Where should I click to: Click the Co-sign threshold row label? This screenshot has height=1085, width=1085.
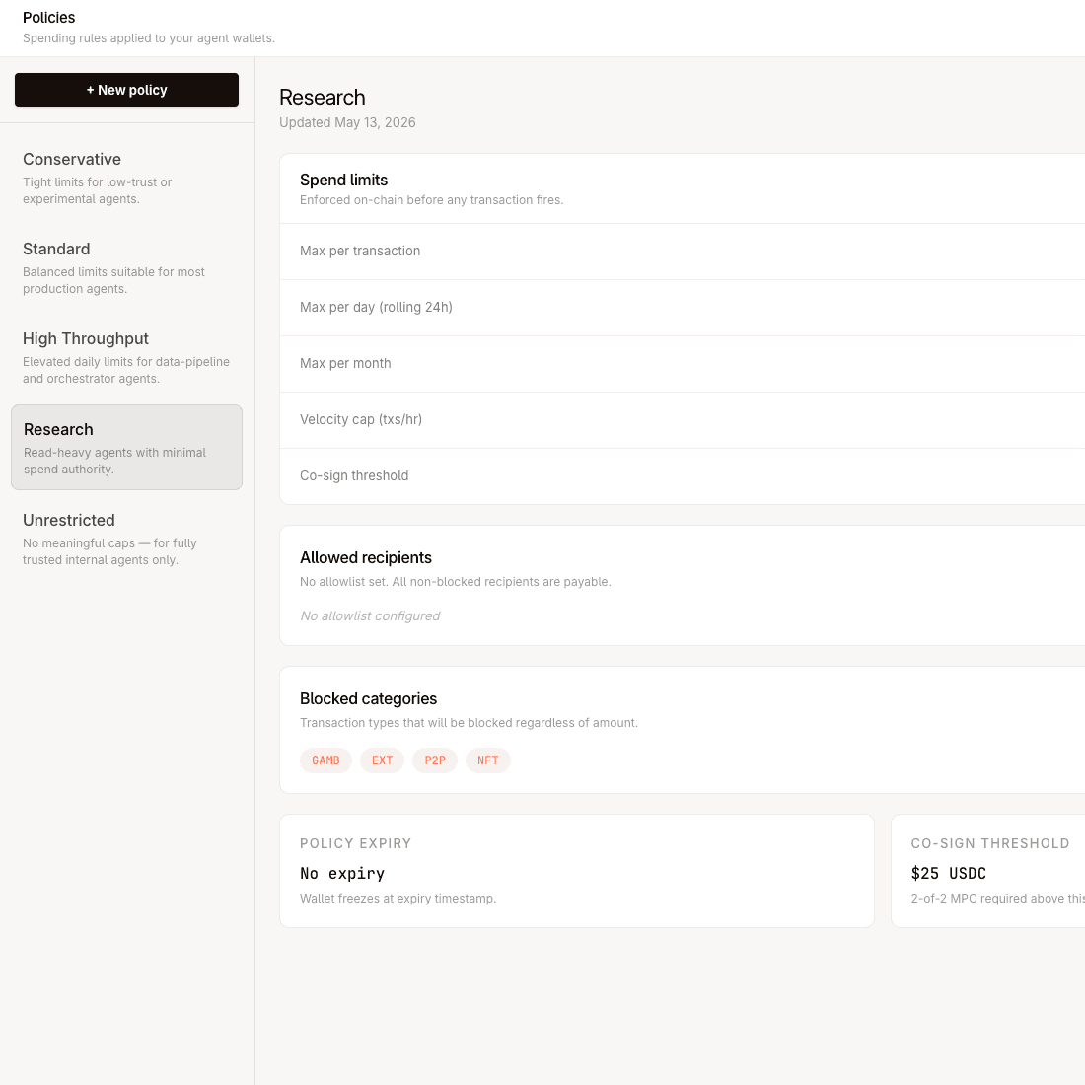click(x=354, y=476)
